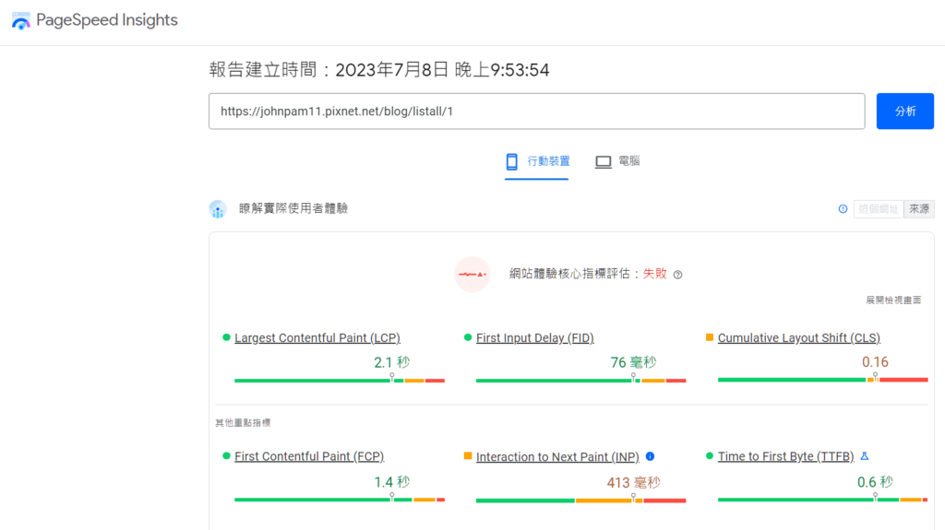Click the LCP distribution bar
The width and height of the screenshot is (945, 530).
(340, 381)
